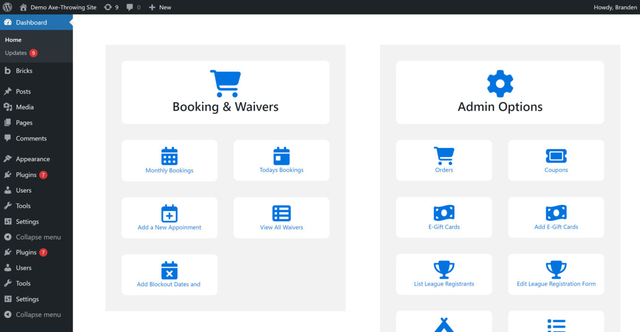
Task: Click the Admin Options gear icon
Action: pyautogui.click(x=500, y=82)
